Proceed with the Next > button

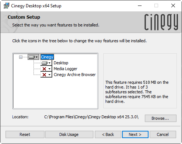135,134
